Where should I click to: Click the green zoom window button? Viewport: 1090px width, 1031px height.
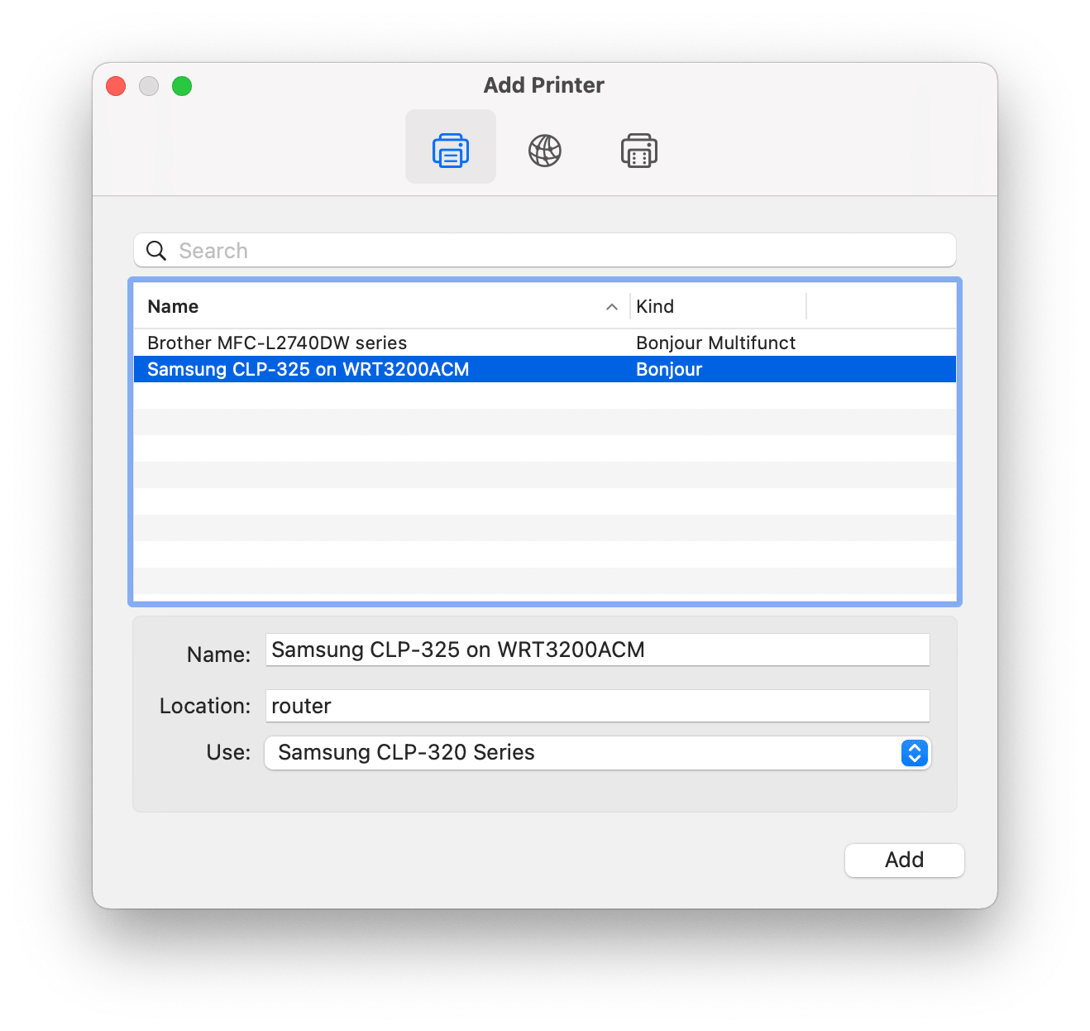182,86
